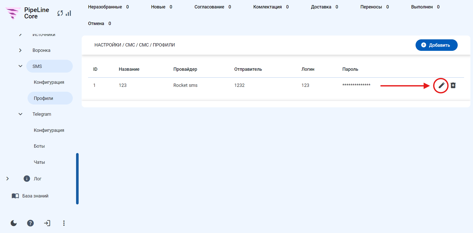
Task: Open the three-dot more options menu
Action: (x=64, y=223)
